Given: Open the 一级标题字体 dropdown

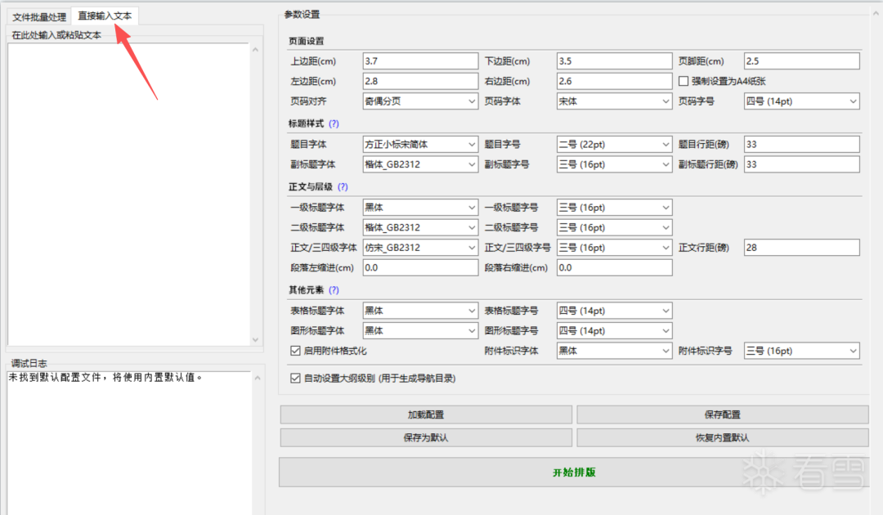Looking at the screenshot, I should pyautogui.click(x=420, y=208).
